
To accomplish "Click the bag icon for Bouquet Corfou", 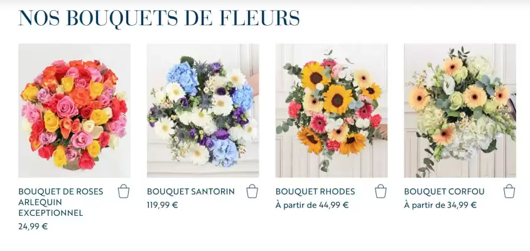I will pyautogui.click(x=509, y=191).
